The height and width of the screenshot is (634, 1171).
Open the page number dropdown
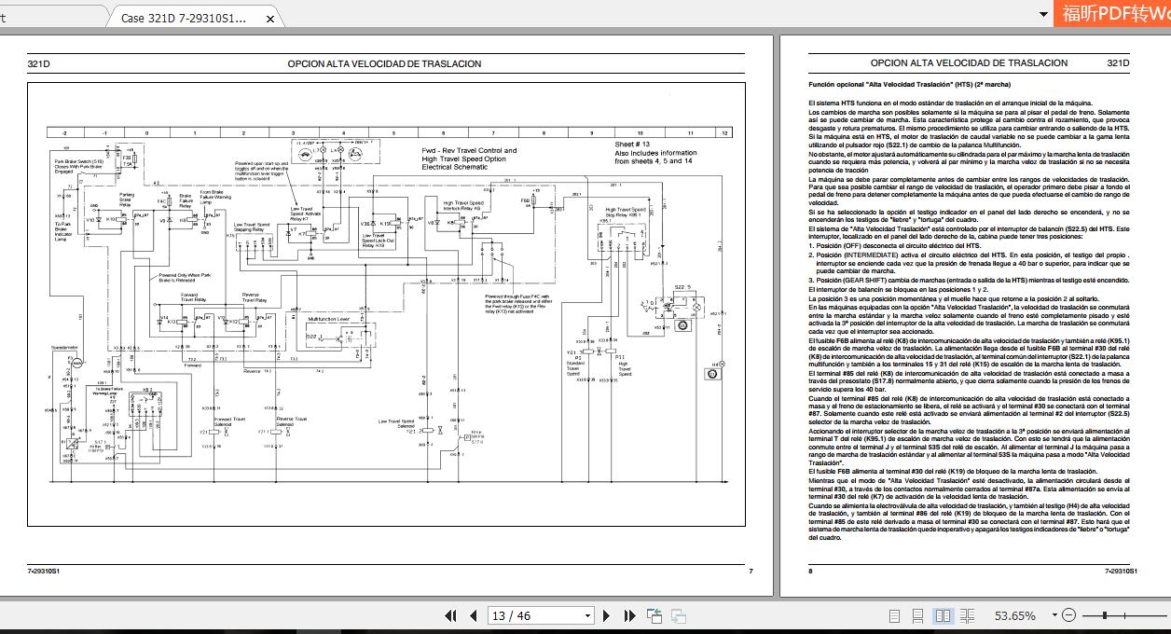pyautogui.click(x=587, y=615)
